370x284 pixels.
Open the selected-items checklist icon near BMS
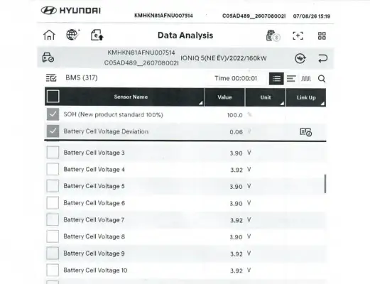pyautogui.click(x=51, y=78)
